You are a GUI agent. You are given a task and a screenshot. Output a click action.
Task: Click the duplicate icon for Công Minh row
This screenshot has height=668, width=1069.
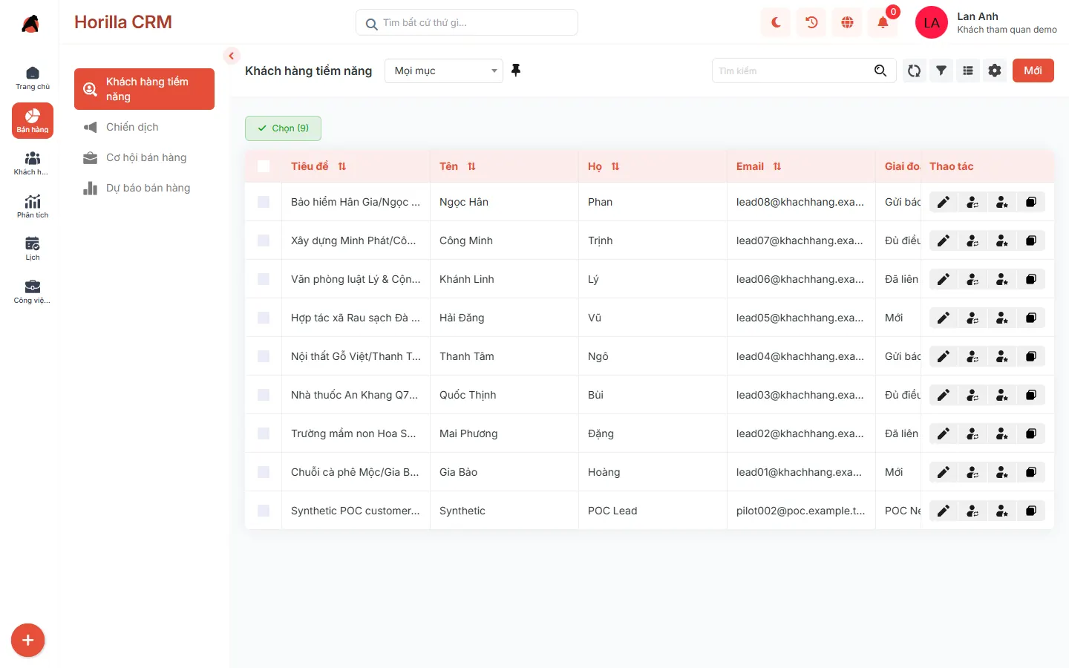tap(1031, 240)
